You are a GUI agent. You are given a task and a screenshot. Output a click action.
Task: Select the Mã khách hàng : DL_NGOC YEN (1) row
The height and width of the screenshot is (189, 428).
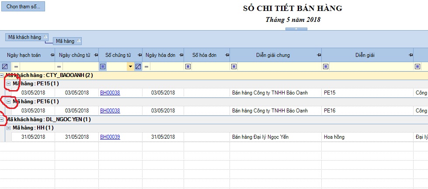coord(214,119)
